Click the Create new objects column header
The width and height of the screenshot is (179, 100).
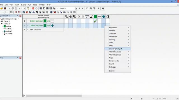[83, 17]
